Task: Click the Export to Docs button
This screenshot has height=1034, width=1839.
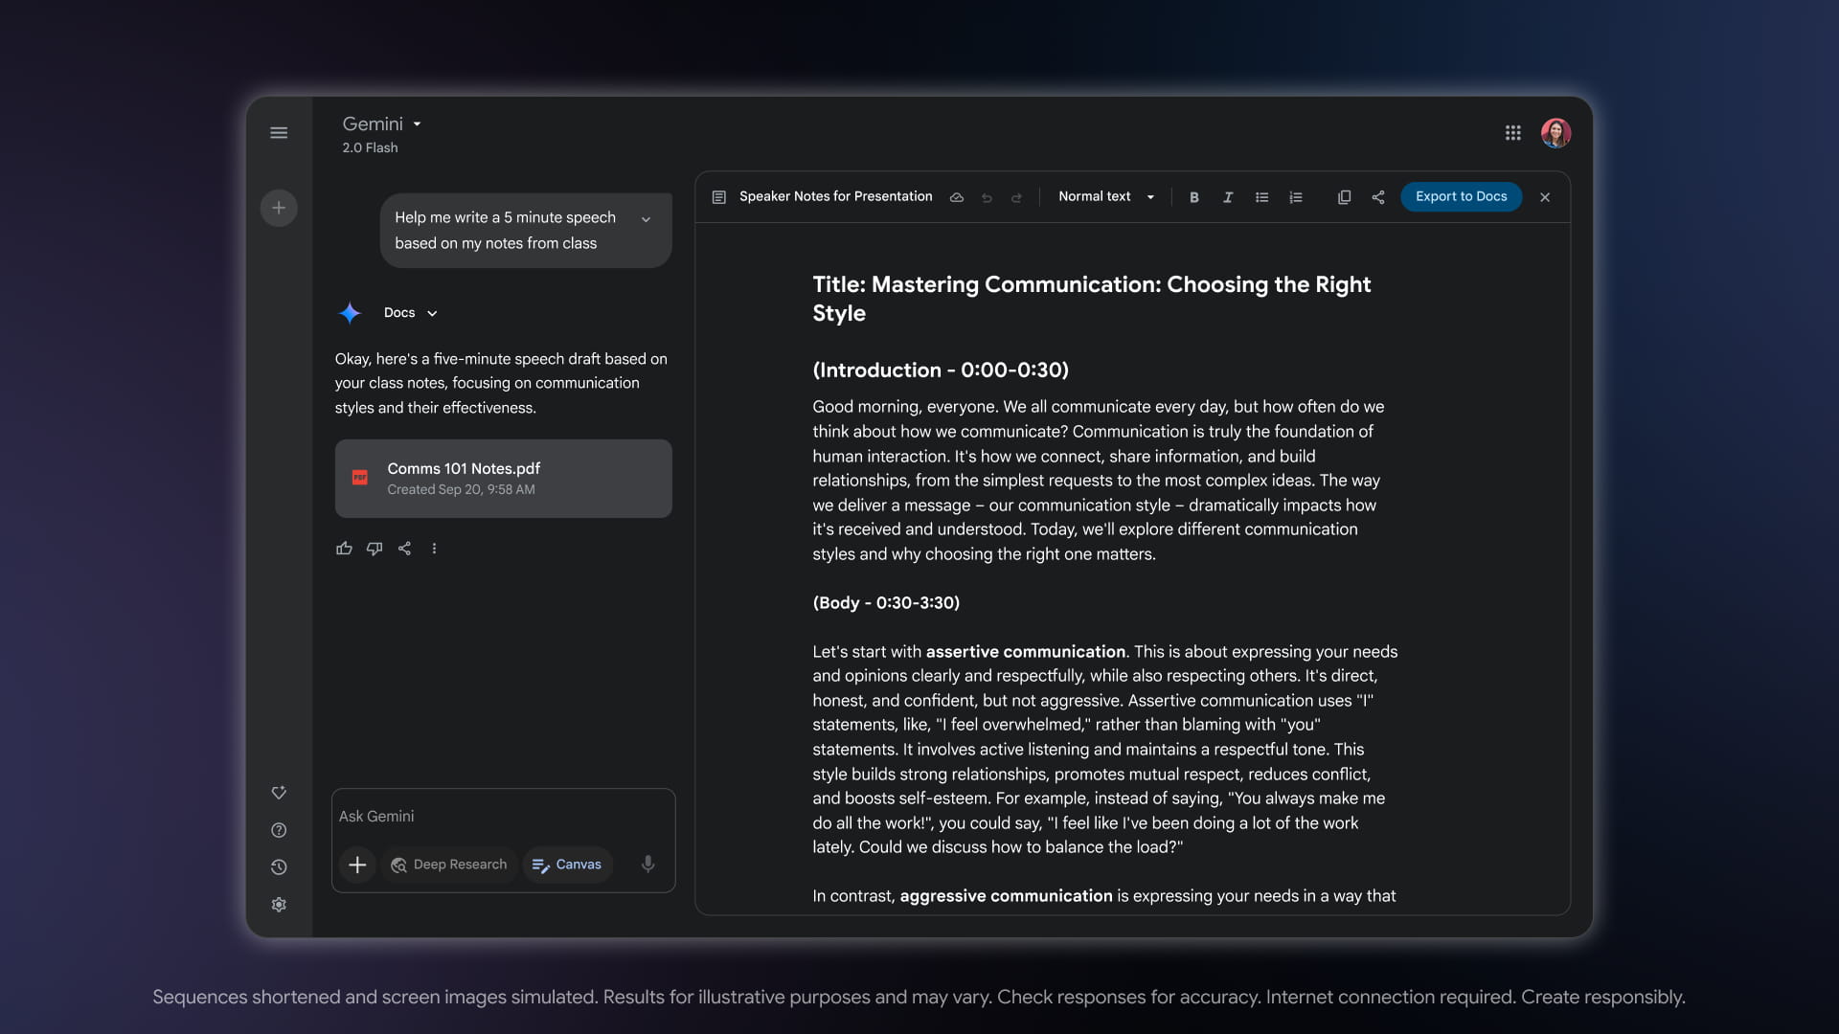Action: pos(1461,197)
